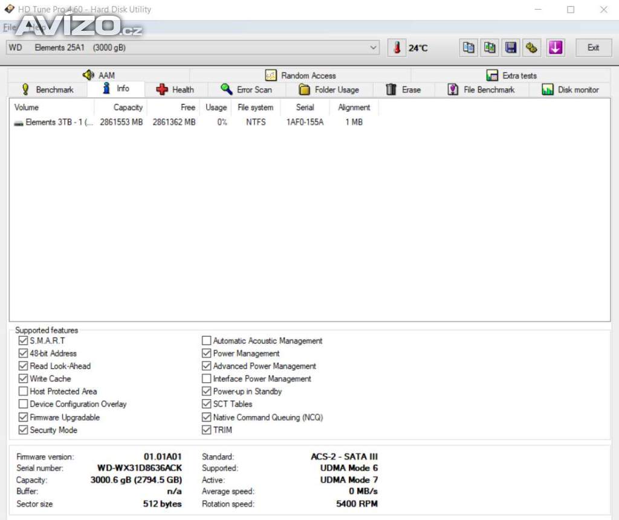
Task: Click the copy text to clipboard icon
Action: pos(468,48)
